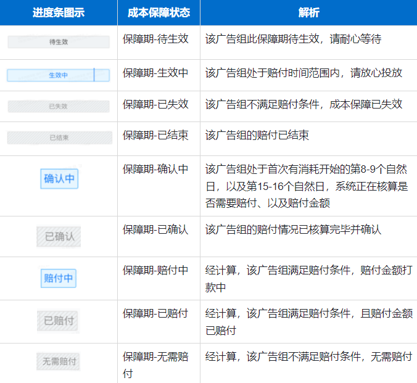
Task: Click the 无需赔付 grey status badge
Action: (59, 361)
